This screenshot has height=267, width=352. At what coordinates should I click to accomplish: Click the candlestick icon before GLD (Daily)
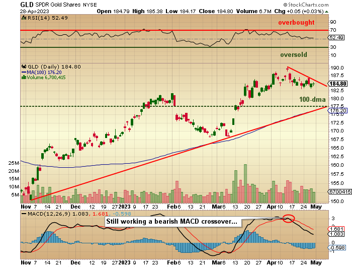point(24,66)
